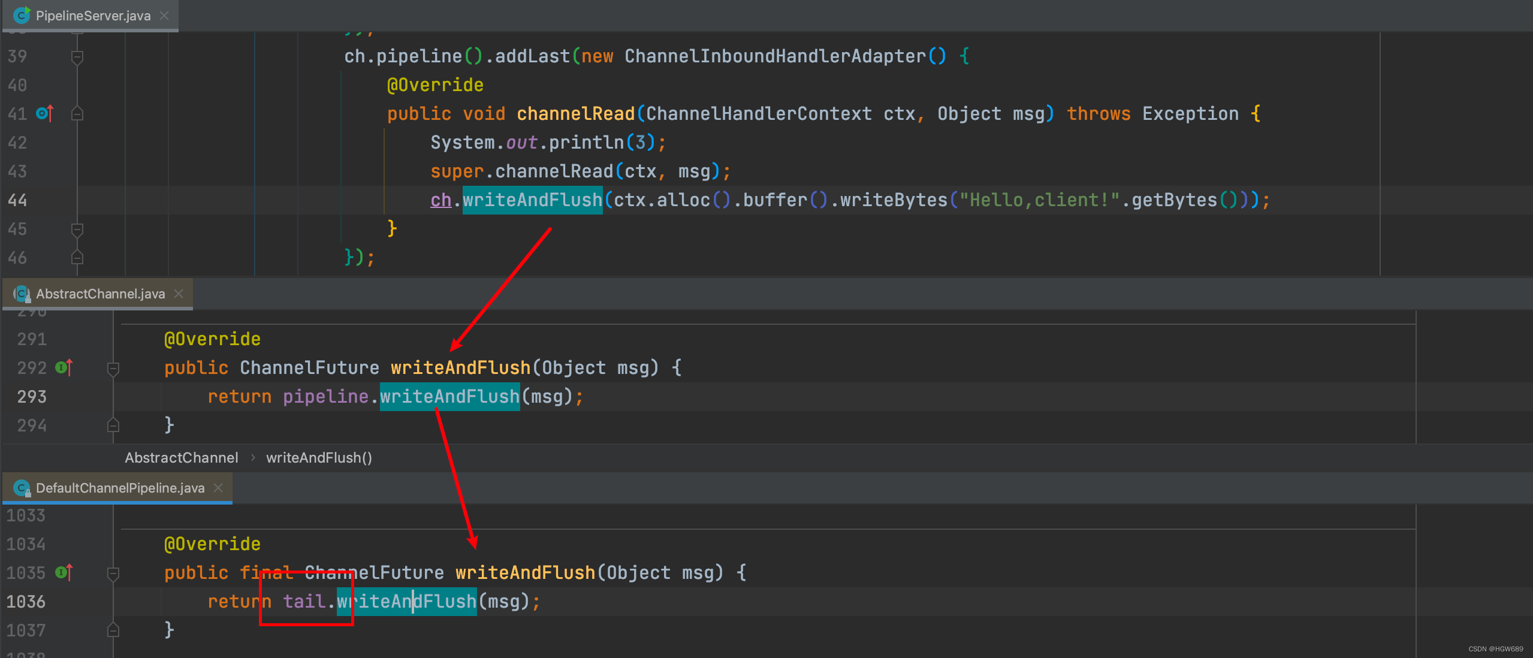The width and height of the screenshot is (1533, 658).
Task: Click the highlighted writeAndFlush call on line 44
Action: click(532, 200)
